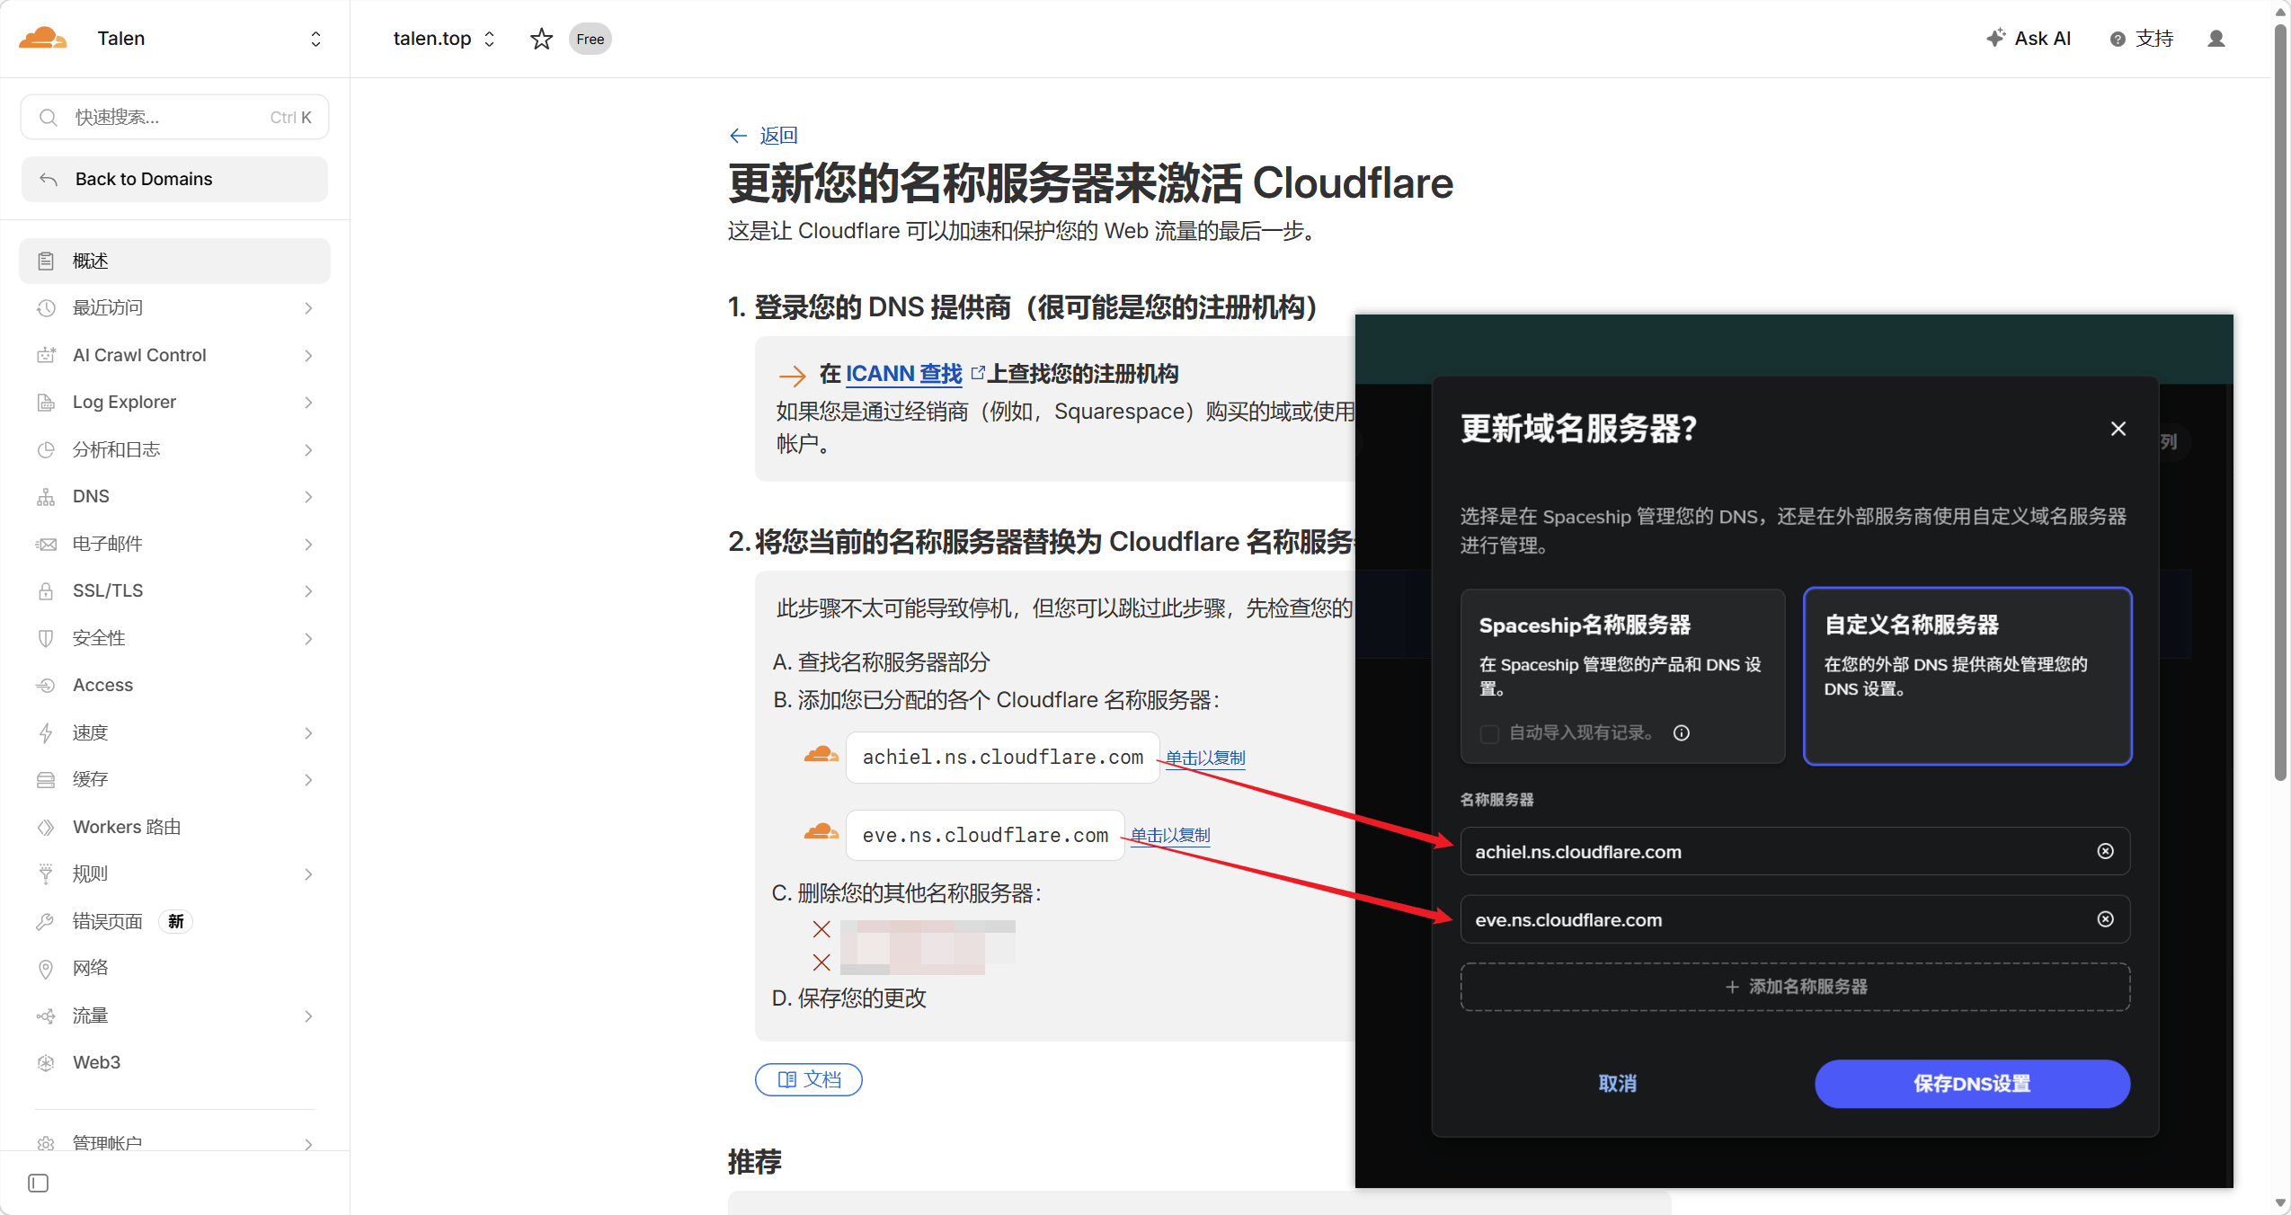The image size is (2291, 1215).
Task: Open user profile account icon
Action: 2216,39
